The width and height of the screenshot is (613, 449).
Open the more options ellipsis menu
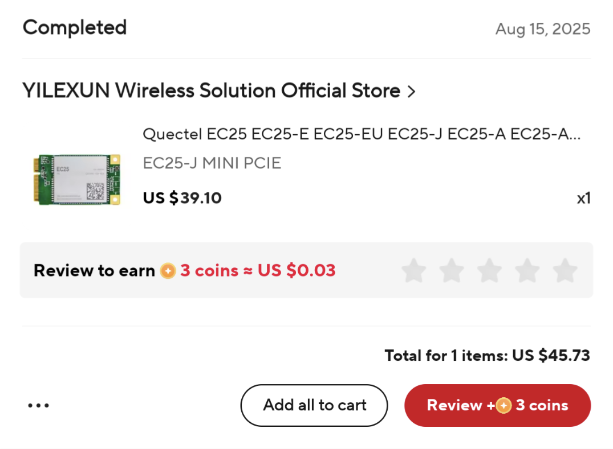38,405
